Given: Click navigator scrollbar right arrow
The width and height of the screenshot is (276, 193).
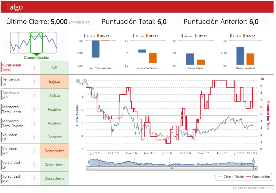Looking at the screenshot, I should point(255,168).
